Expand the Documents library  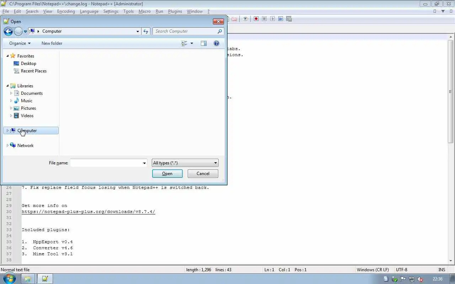click(11, 93)
